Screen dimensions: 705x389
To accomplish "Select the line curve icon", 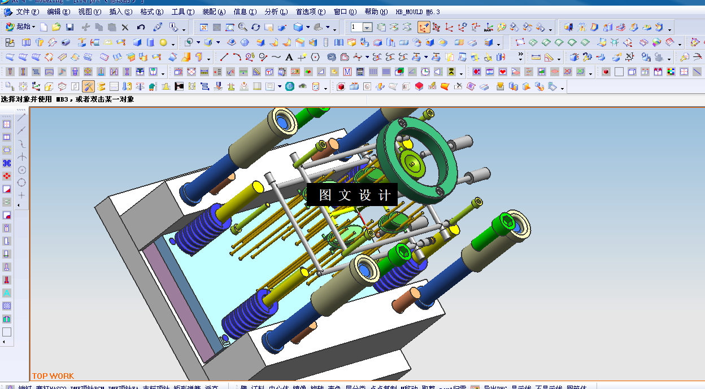I will [224, 57].
